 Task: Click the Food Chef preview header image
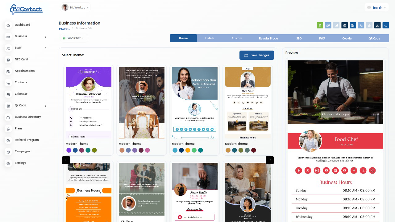[335, 92]
